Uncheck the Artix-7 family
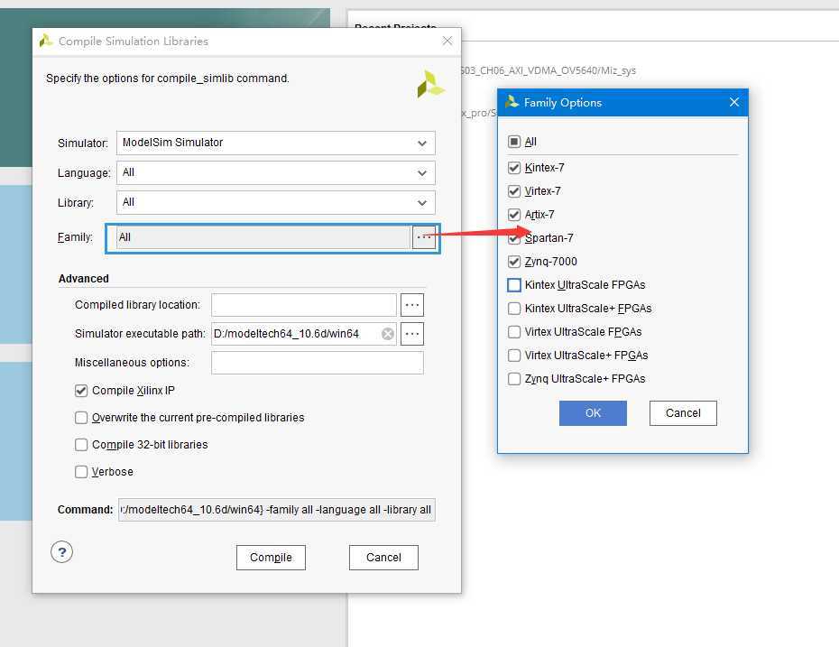The width and height of the screenshot is (839, 647). (x=513, y=215)
